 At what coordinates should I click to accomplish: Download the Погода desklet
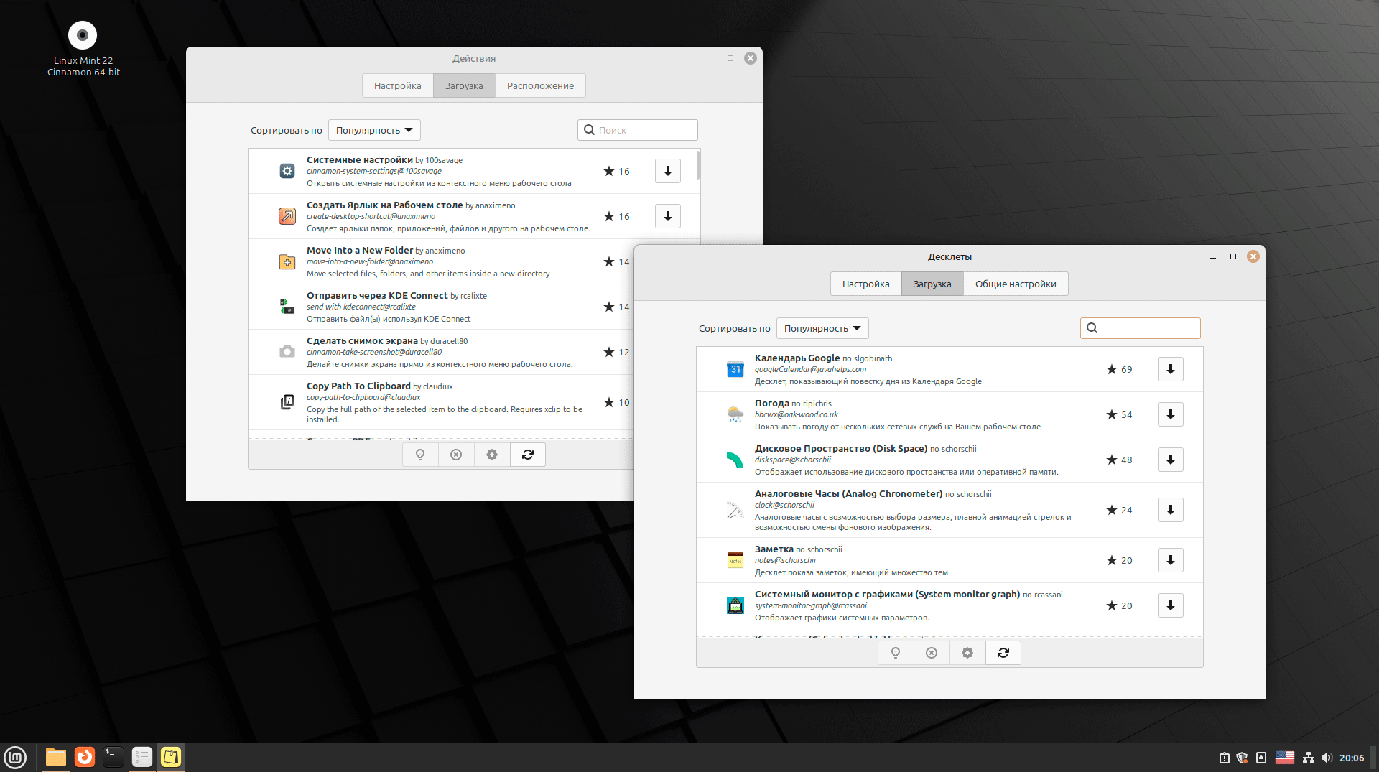(x=1171, y=414)
